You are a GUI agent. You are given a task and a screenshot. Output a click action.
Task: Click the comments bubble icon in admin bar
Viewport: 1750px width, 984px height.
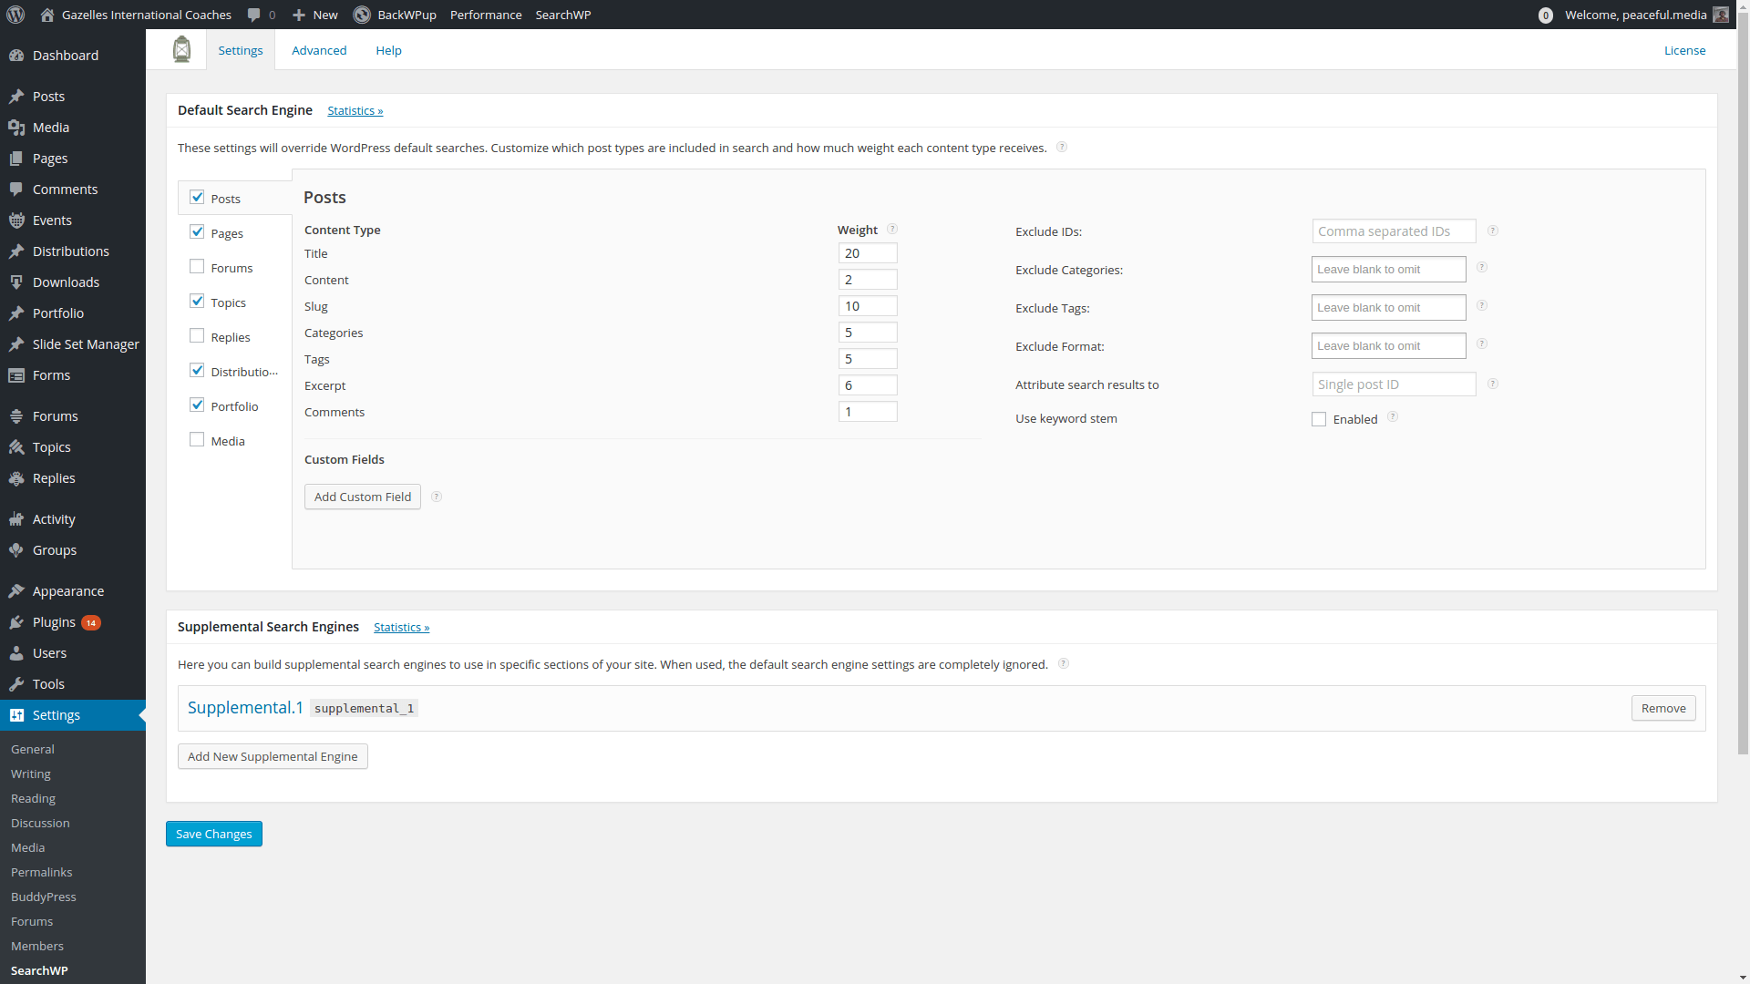[x=254, y=15]
